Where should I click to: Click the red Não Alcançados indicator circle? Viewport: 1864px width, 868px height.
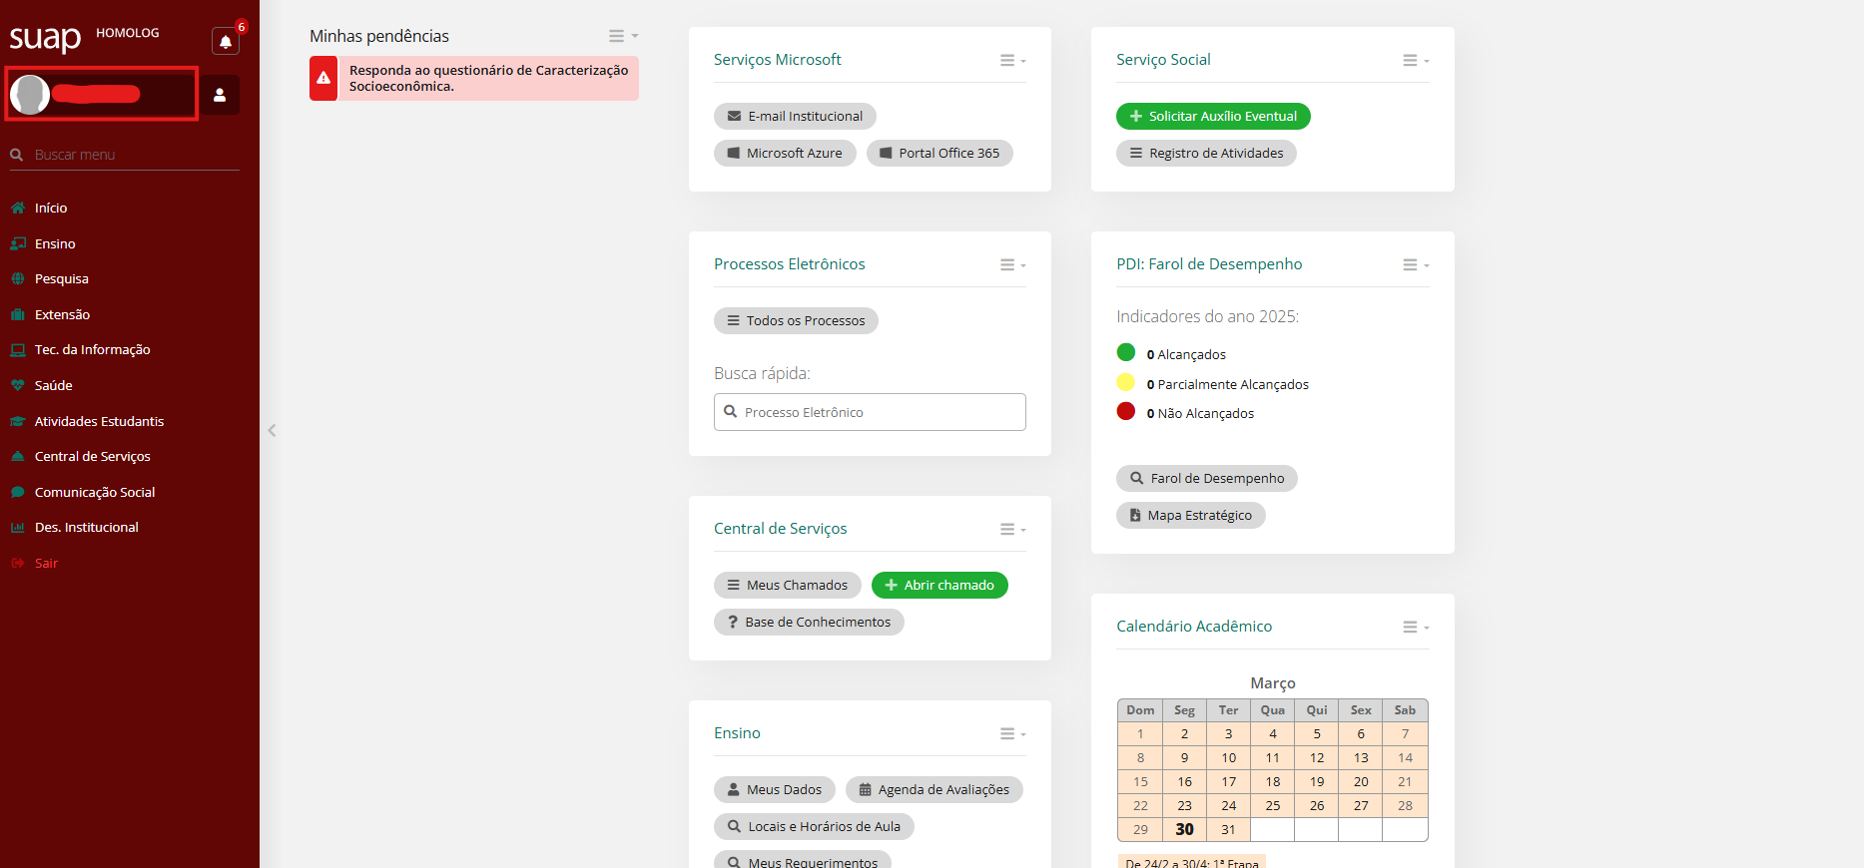tap(1126, 411)
